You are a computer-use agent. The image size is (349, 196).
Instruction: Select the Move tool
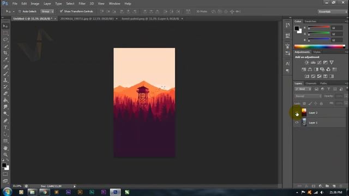coord(5,26)
